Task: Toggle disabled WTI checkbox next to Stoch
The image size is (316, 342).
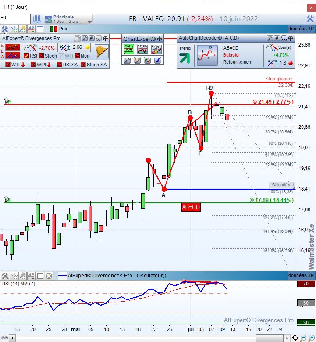Action: coord(61,56)
